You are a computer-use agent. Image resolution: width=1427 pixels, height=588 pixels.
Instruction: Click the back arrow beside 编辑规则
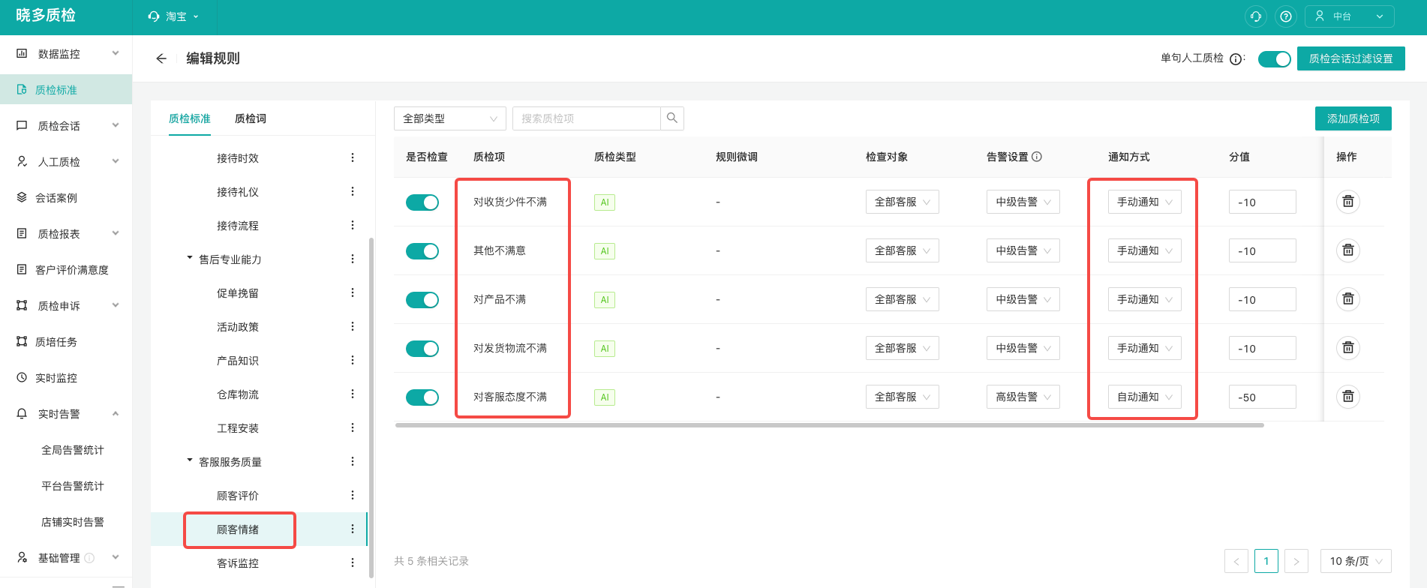pyautogui.click(x=161, y=58)
